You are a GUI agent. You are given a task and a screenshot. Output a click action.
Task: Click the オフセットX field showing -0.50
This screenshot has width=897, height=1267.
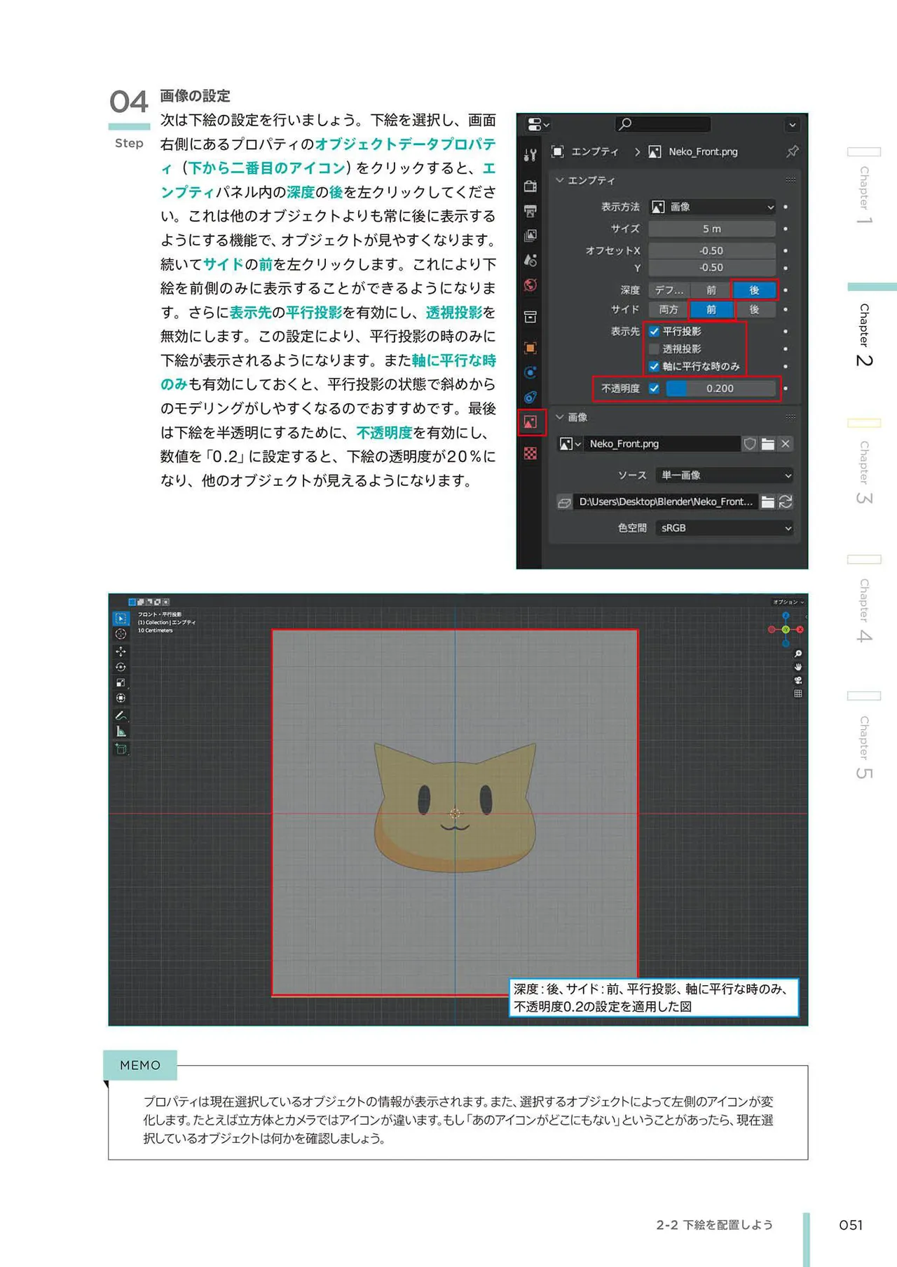tap(712, 251)
